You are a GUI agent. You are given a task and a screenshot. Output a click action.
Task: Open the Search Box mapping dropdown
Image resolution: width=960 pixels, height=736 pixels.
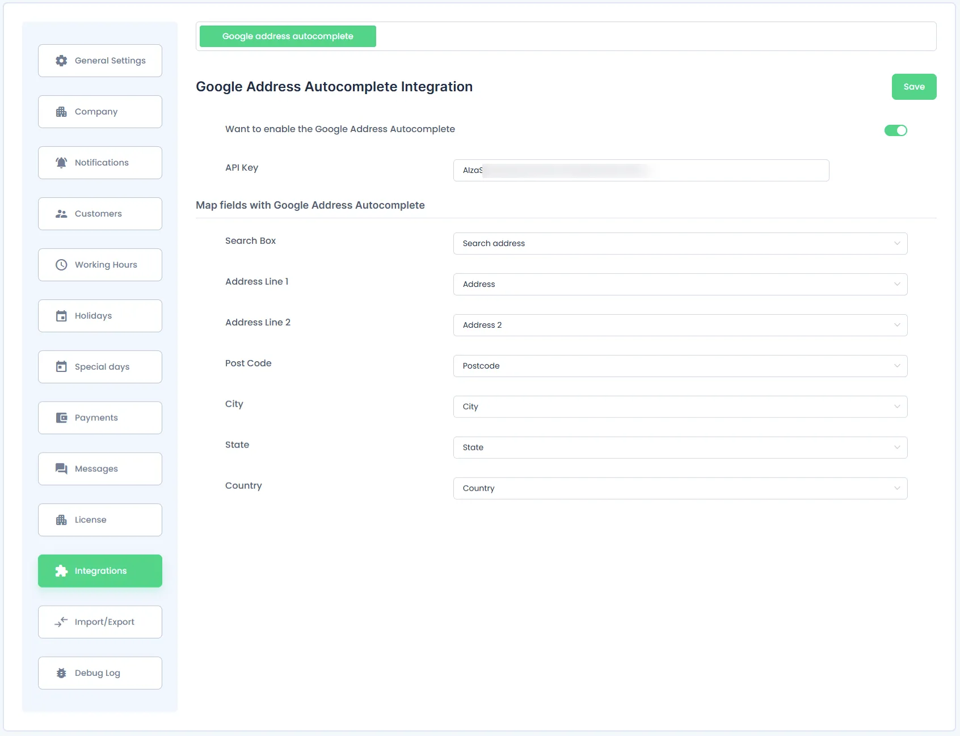click(680, 243)
